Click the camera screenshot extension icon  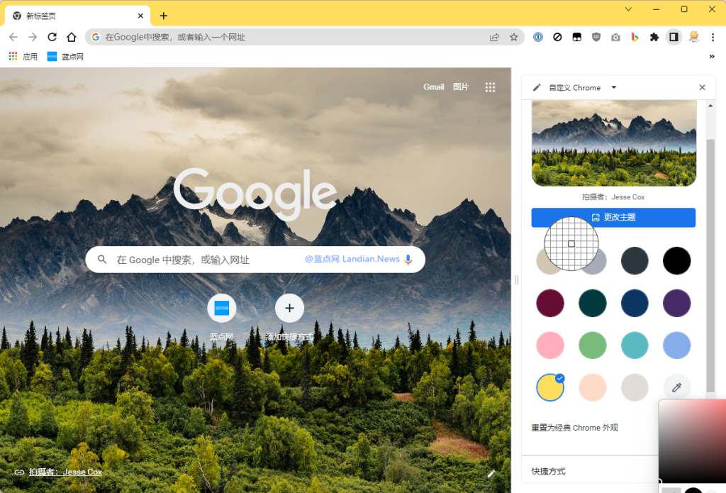[x=615, y=37]
